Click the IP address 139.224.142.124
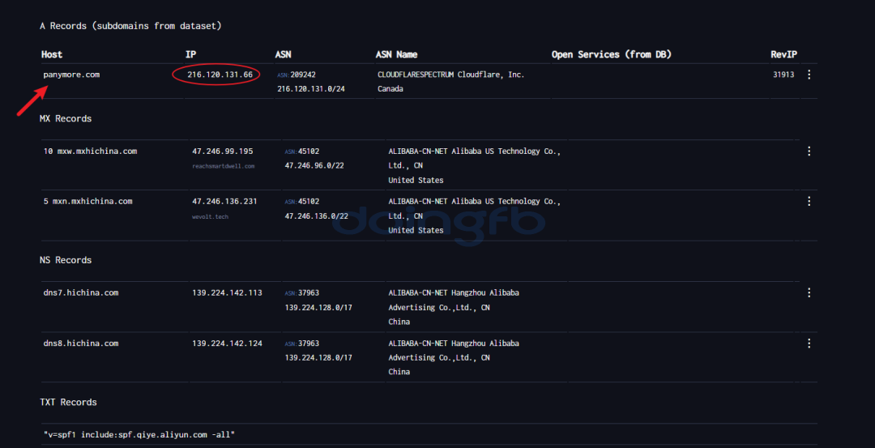 (x=227, y=343)
